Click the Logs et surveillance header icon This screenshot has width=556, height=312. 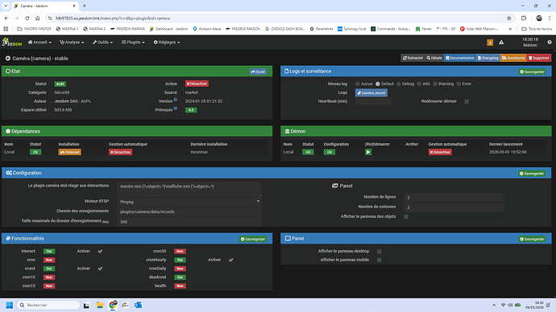[287, 71]
